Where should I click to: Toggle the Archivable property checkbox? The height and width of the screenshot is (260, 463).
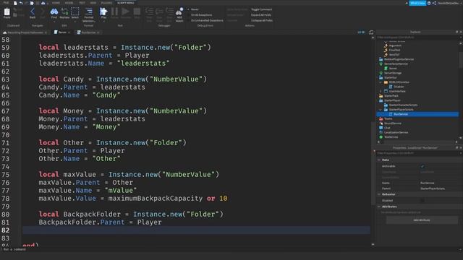pyautogui.click(x=422, y=166)
